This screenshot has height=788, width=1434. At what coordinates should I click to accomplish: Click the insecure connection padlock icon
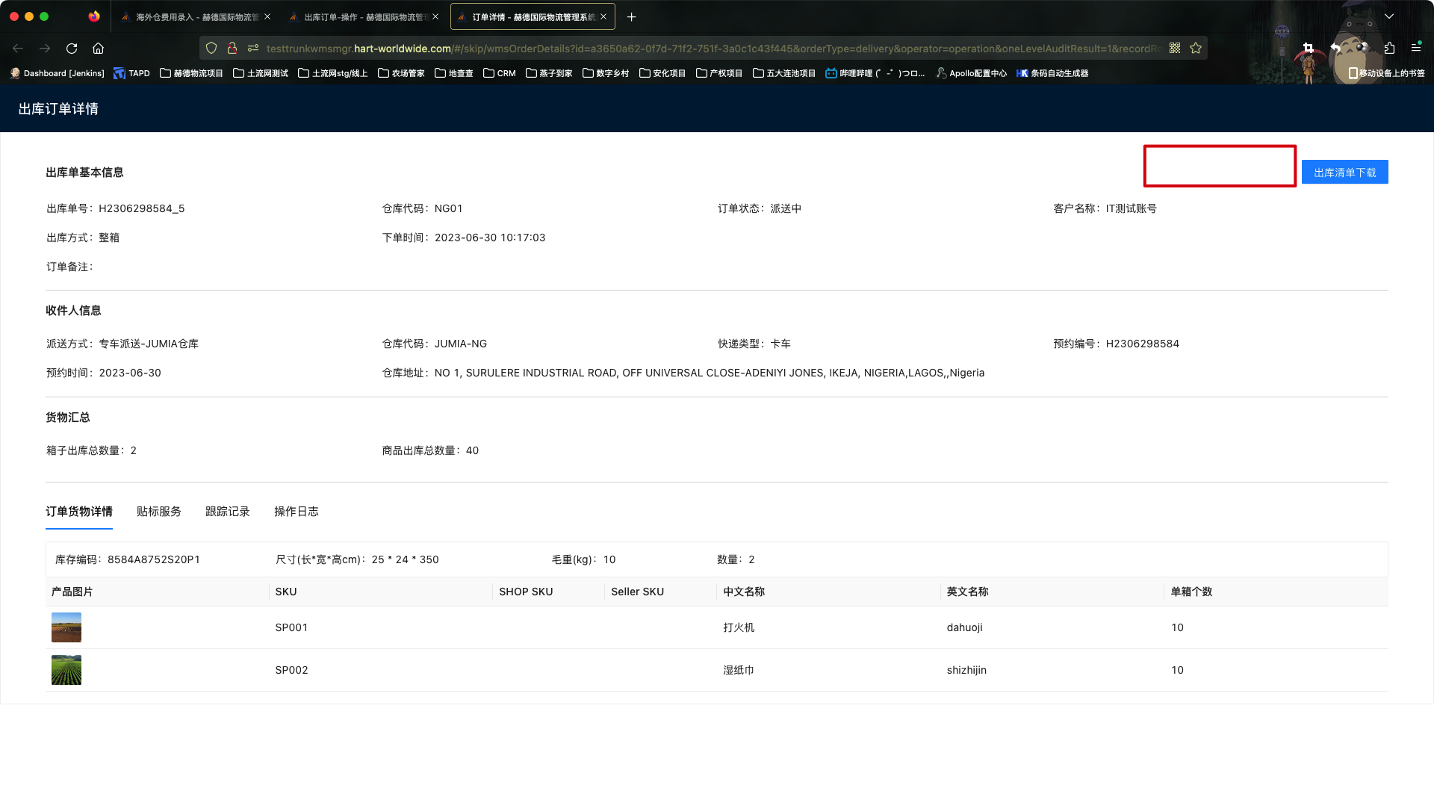232,49
